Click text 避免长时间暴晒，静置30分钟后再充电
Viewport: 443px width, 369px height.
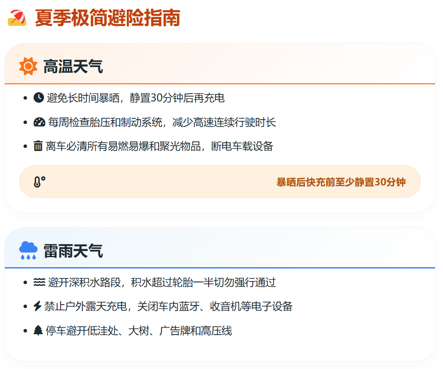tap(135, 98)
